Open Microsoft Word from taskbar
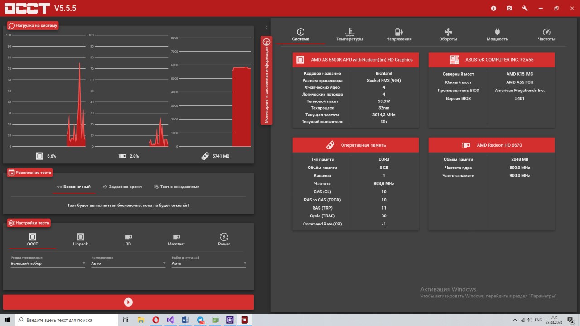 pos(185,320)
